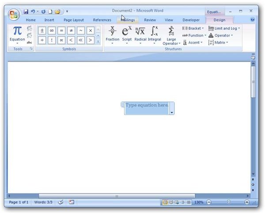
Task: Open the Bracket dropdown
Action: pos(193,28)
